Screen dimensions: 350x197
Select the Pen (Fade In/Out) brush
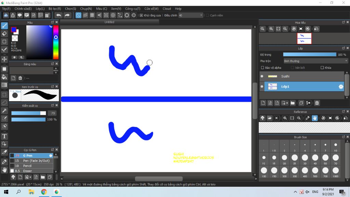(31, 161)
